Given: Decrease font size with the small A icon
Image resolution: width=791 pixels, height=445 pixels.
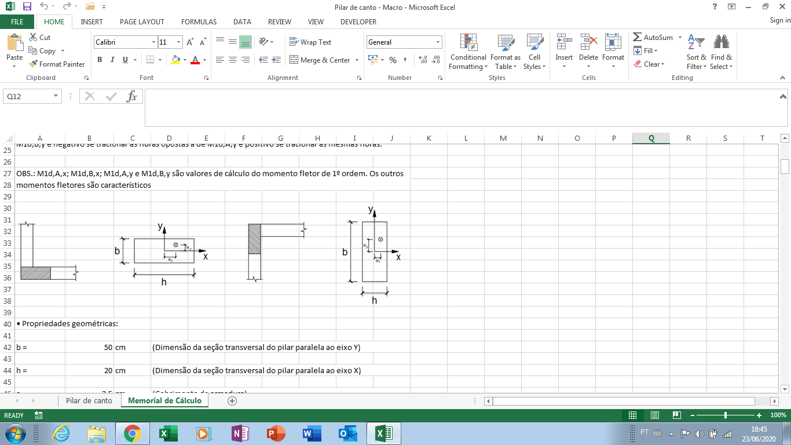Looking at the screenshot, I should click(203, 42).
